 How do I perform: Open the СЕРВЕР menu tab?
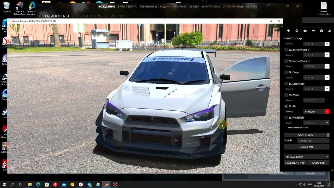pyautogui.click(x=194, y=7)
